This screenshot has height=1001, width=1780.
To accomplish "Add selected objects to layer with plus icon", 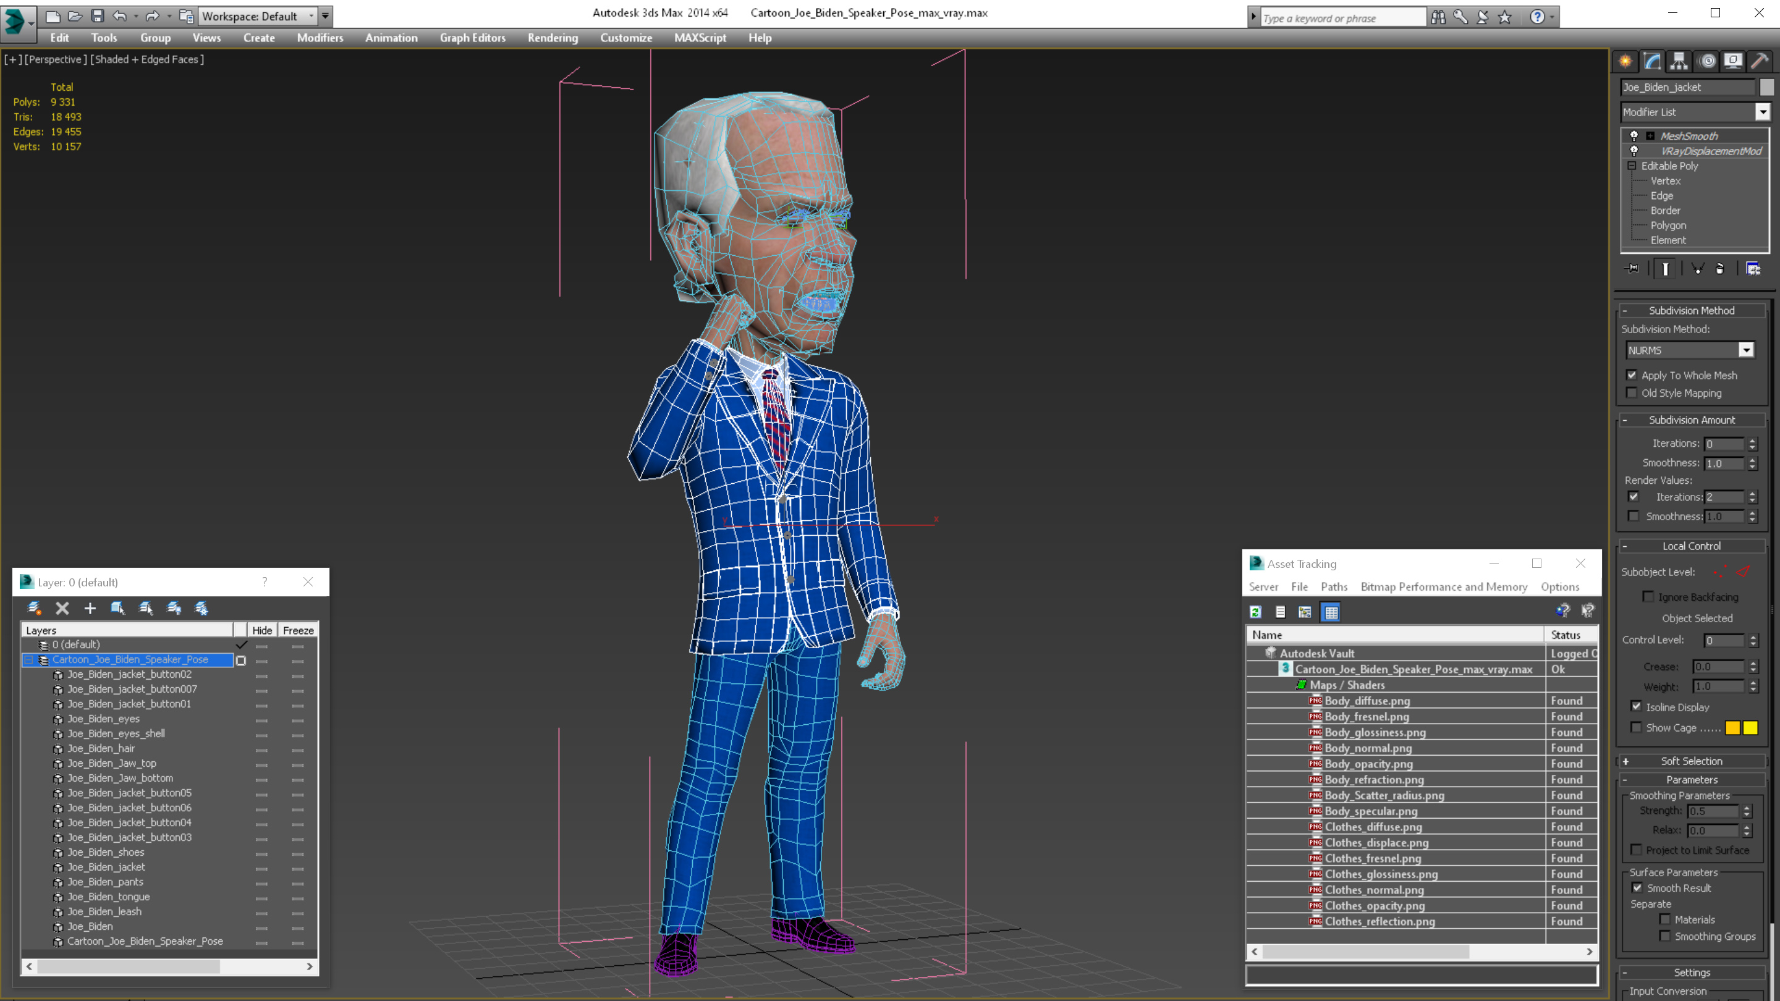I will 90,608.
